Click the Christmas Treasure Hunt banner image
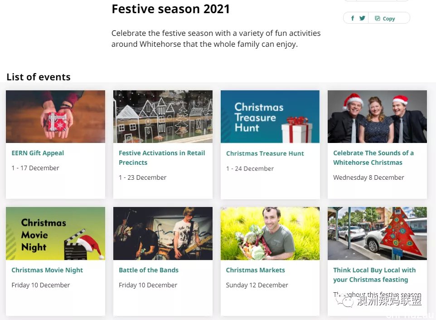 (x=270, y=116)
